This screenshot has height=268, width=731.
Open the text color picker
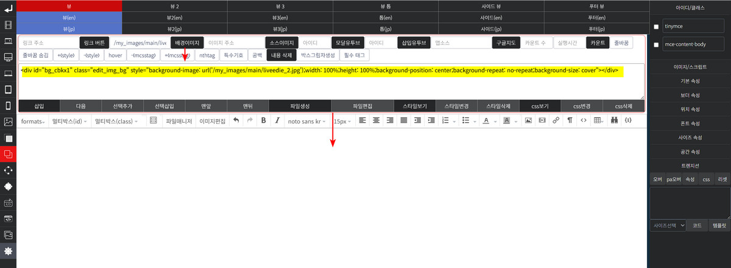pyautogui.click(x=489, y=121)
